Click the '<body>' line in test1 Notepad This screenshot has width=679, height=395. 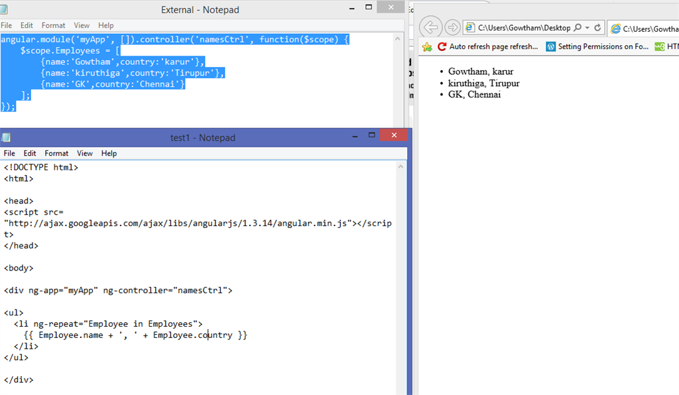pyautogui.click(x=19, y=268)
